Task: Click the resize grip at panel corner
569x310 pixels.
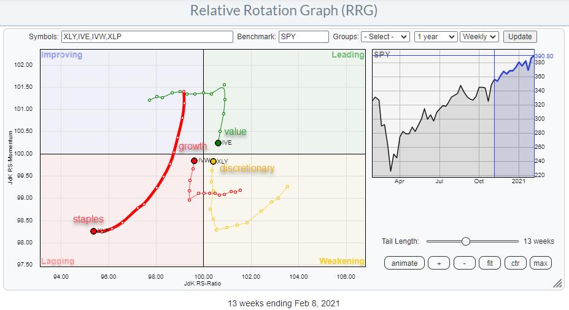Action: pos(557,283)
